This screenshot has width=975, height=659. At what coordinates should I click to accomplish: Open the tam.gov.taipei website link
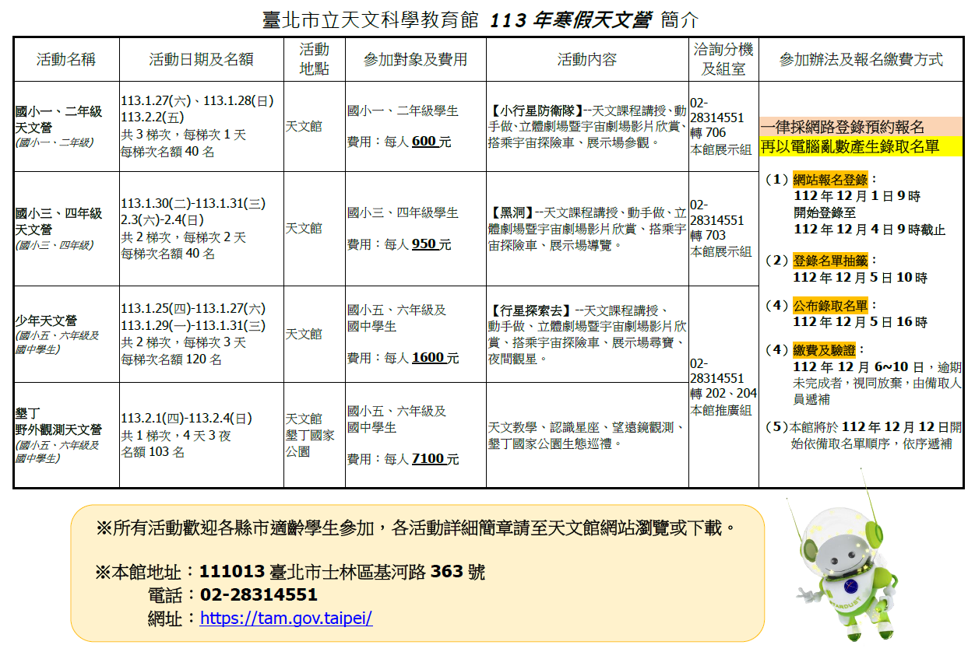(x=286, y=619)
